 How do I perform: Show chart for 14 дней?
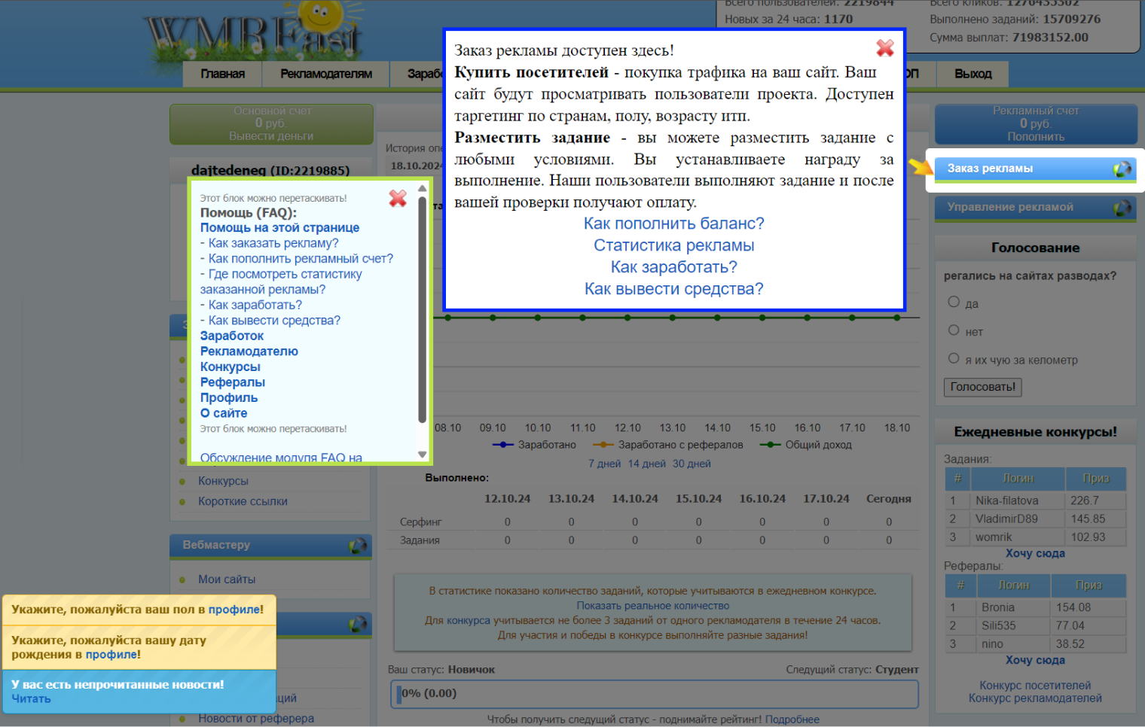[647, 464]
